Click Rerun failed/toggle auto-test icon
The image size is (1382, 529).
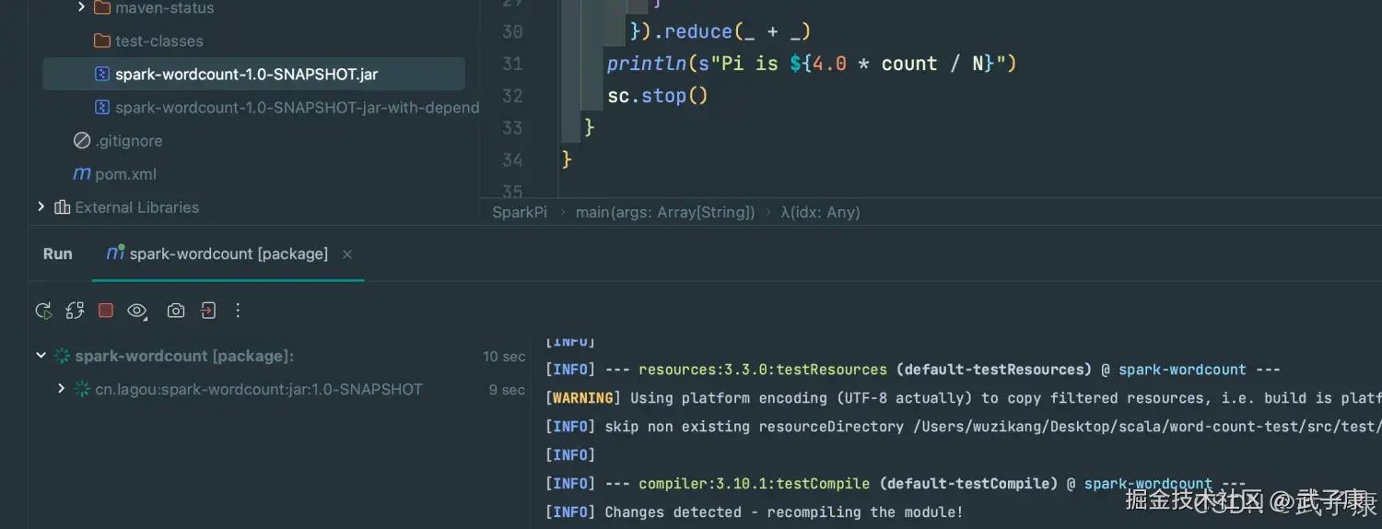coord(75,311)
